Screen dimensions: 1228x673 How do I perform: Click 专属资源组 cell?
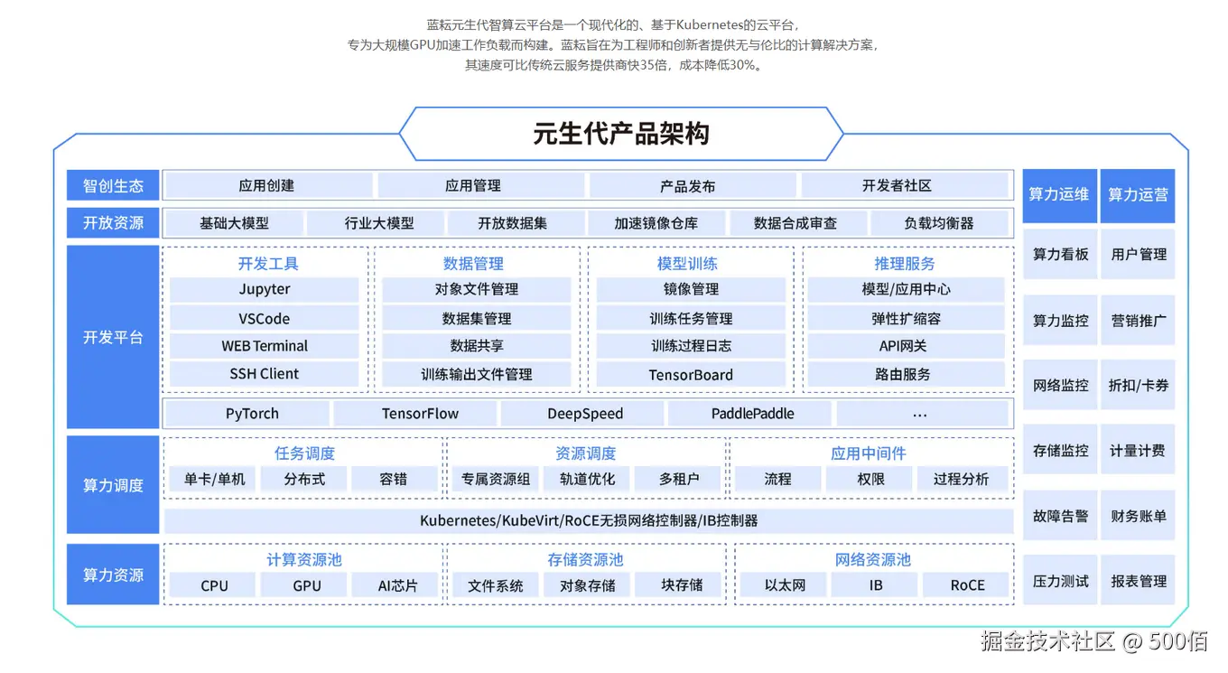(x=496, y=480)
